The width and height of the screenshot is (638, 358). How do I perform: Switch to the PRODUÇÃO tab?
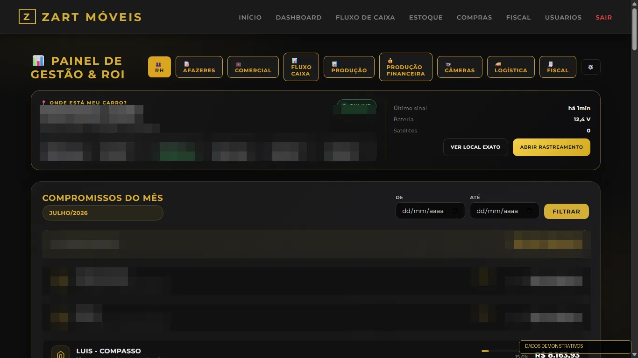coord(349,67)
